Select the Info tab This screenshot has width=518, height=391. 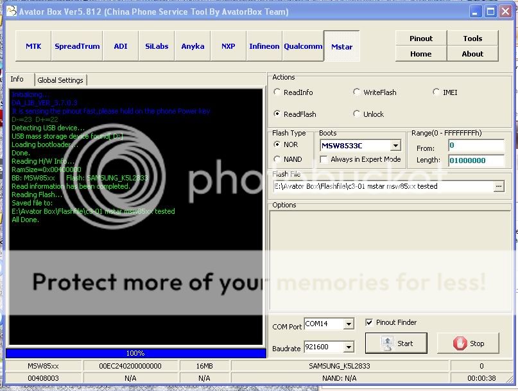coord(19,80)
